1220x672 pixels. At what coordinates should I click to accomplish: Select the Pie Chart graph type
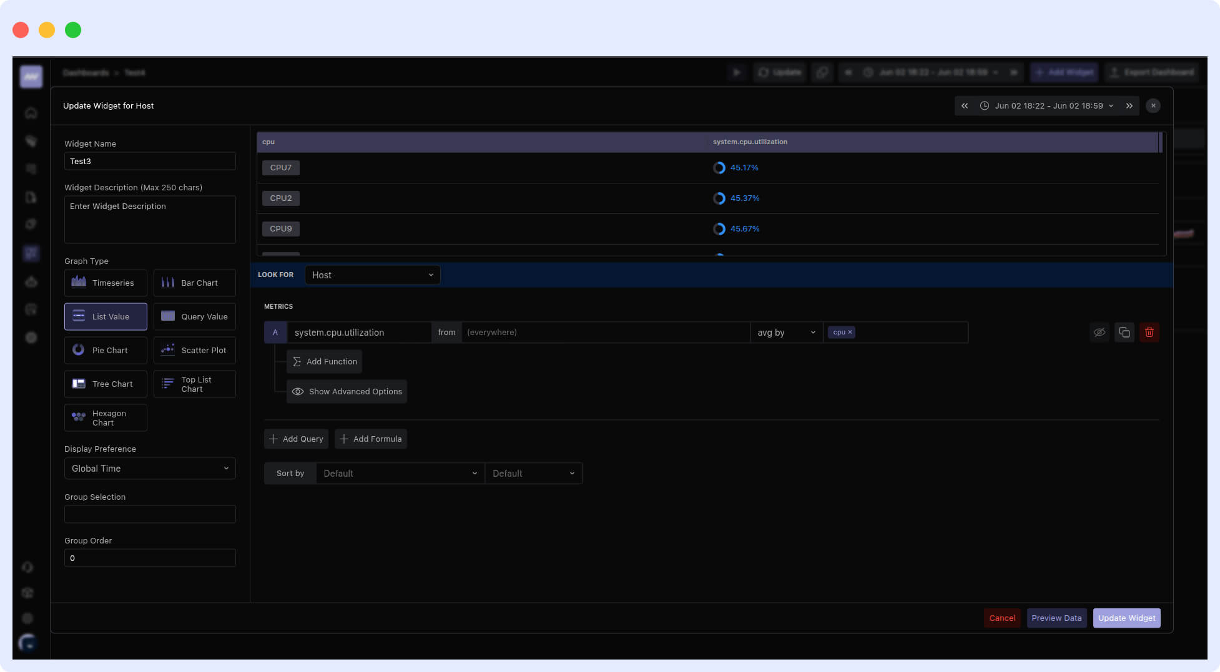coord(106,350)
